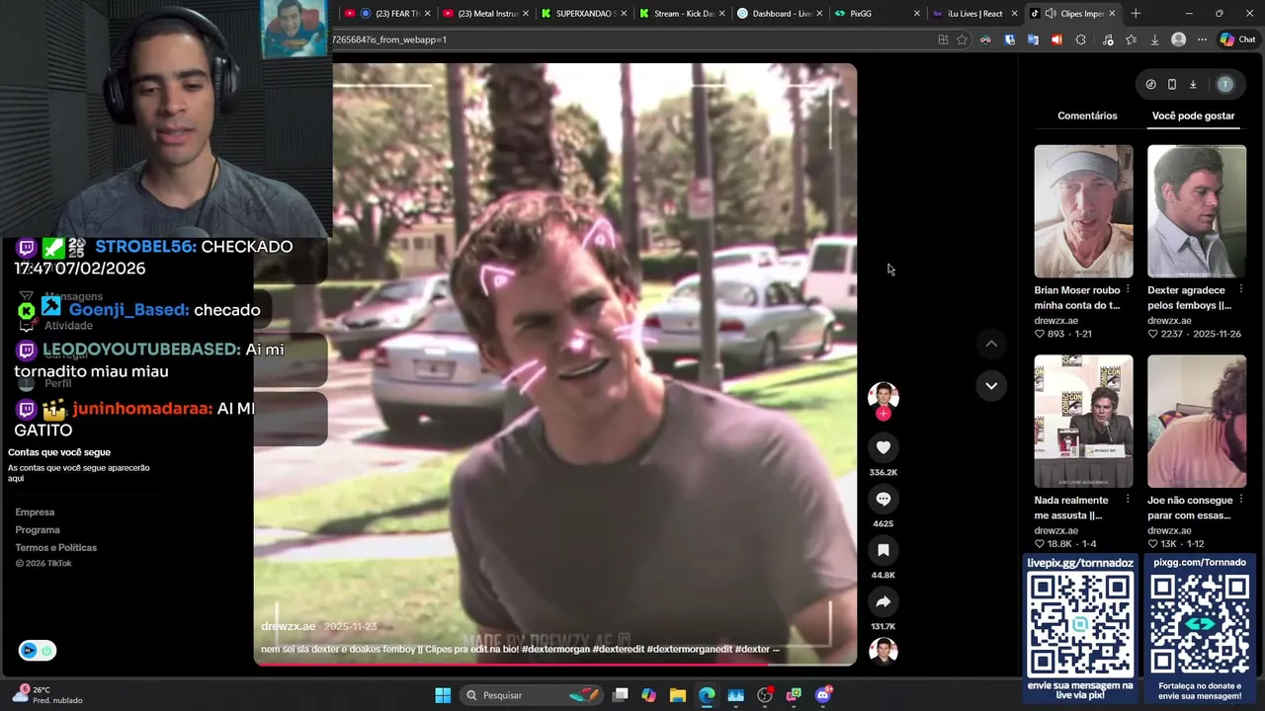Open the Programa footer link

(38, 530)
